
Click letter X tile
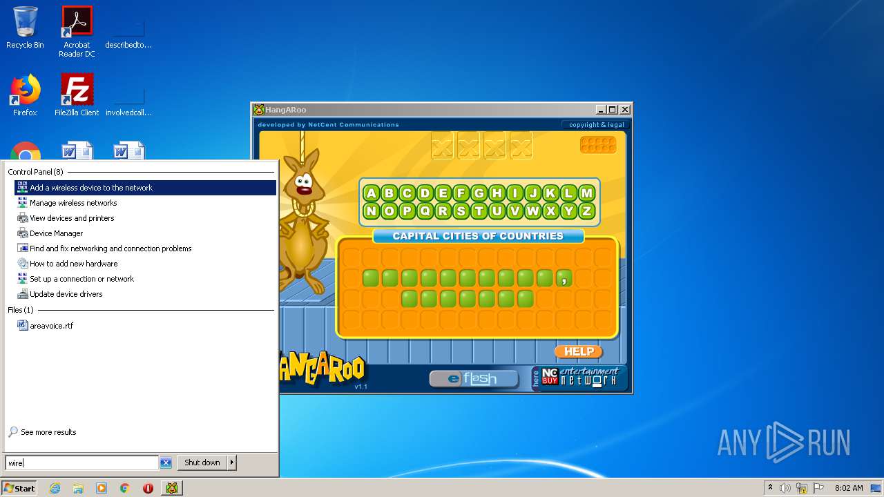[x=551, y=211]
